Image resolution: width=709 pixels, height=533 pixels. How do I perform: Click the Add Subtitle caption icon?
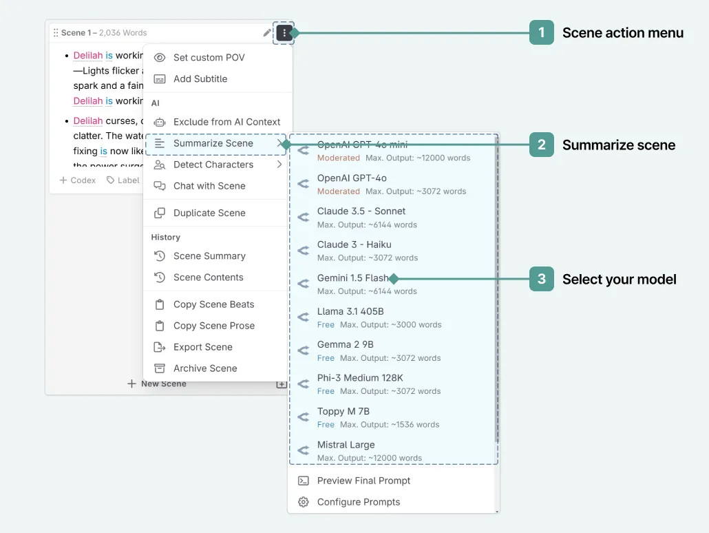pyautogui.click(x=160, y=79)
